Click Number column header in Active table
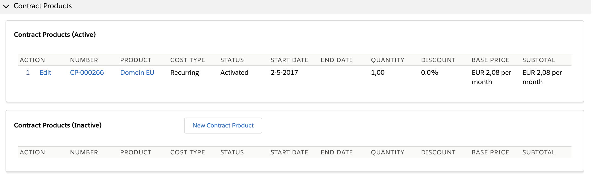Screen dimensions: 593x189 [x=84, y=60]
